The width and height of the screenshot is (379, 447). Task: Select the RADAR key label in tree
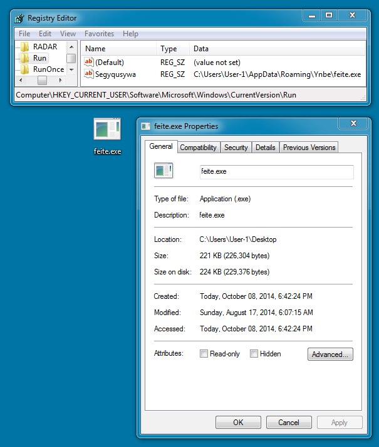[45, 46]
